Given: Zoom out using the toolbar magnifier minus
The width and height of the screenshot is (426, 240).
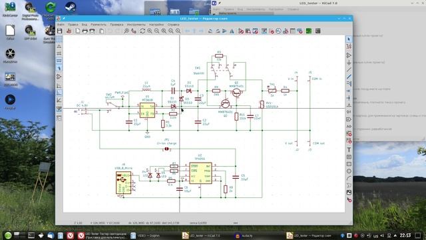Looking at the screenshot, I should coord(157,31).
